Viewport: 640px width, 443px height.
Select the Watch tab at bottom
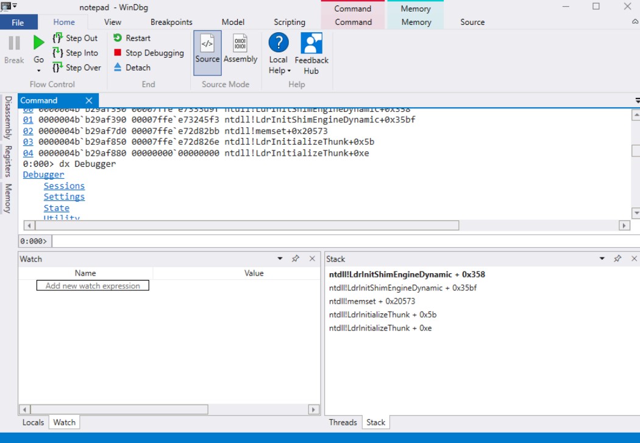65,422
